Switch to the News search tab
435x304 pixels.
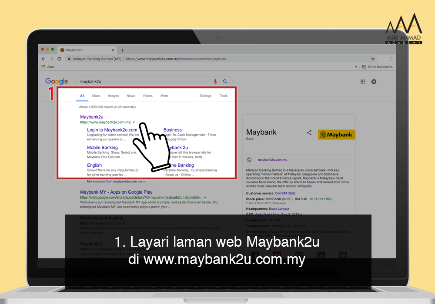coord(130,96)
